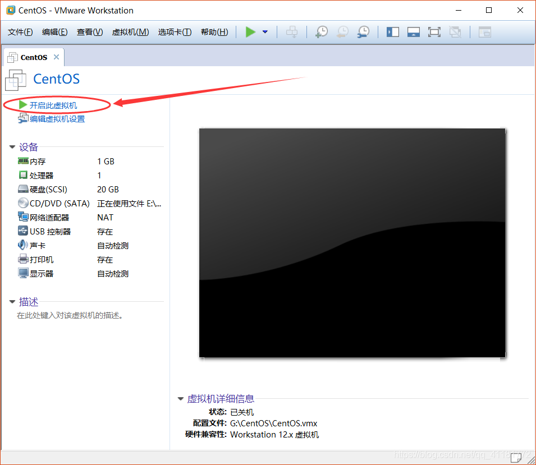Viewport: 536px width, 465px height.
Task: Select the 声卡 device label
Action: pyautogui.click(x=38, y=246)
